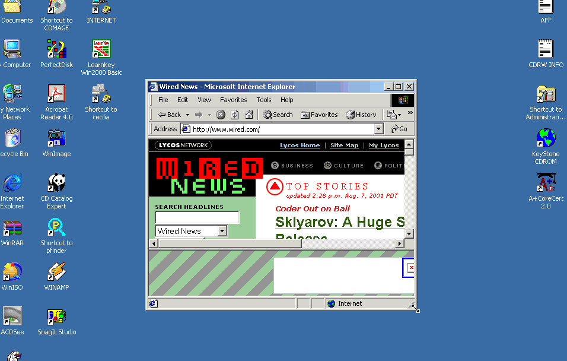This screenshot has height=361, width=567.
Task: Select the SnagIt Studio desktop icon
Action: tap(57, 321)
